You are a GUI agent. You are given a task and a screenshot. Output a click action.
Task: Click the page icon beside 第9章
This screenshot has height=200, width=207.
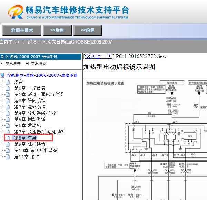[x=7, y=144]
